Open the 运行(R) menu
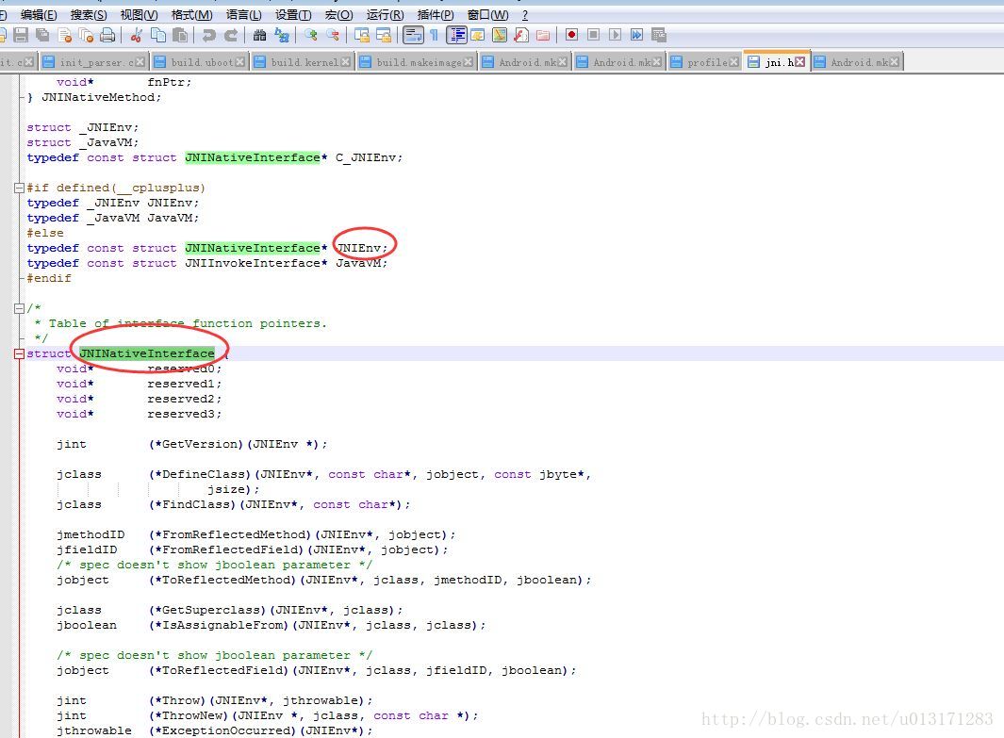This screenshot has width=1004, height=738. tap(385, 15)
